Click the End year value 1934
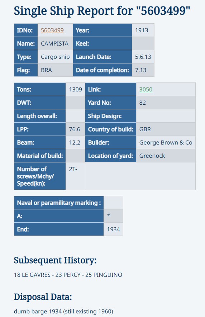This screenshot has height=317, width=205. pos(113,229)
